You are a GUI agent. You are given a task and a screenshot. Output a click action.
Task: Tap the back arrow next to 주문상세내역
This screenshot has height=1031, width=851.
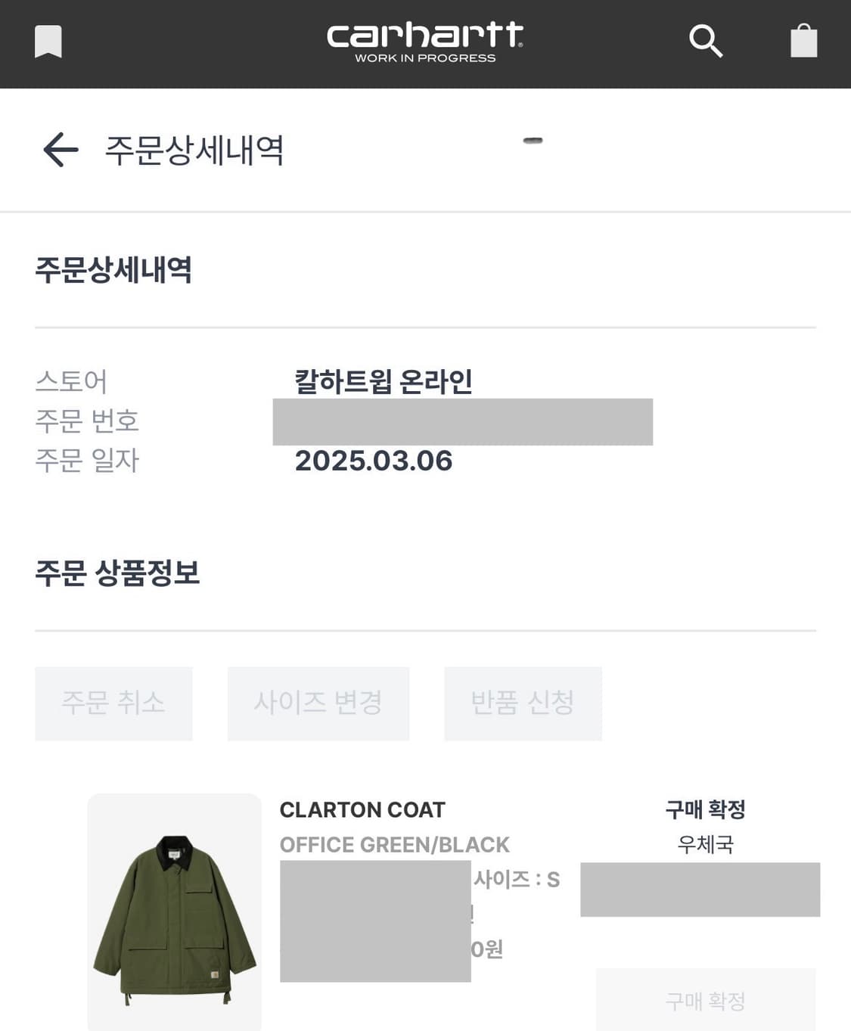pyautogui.click(x=58, y=149)
